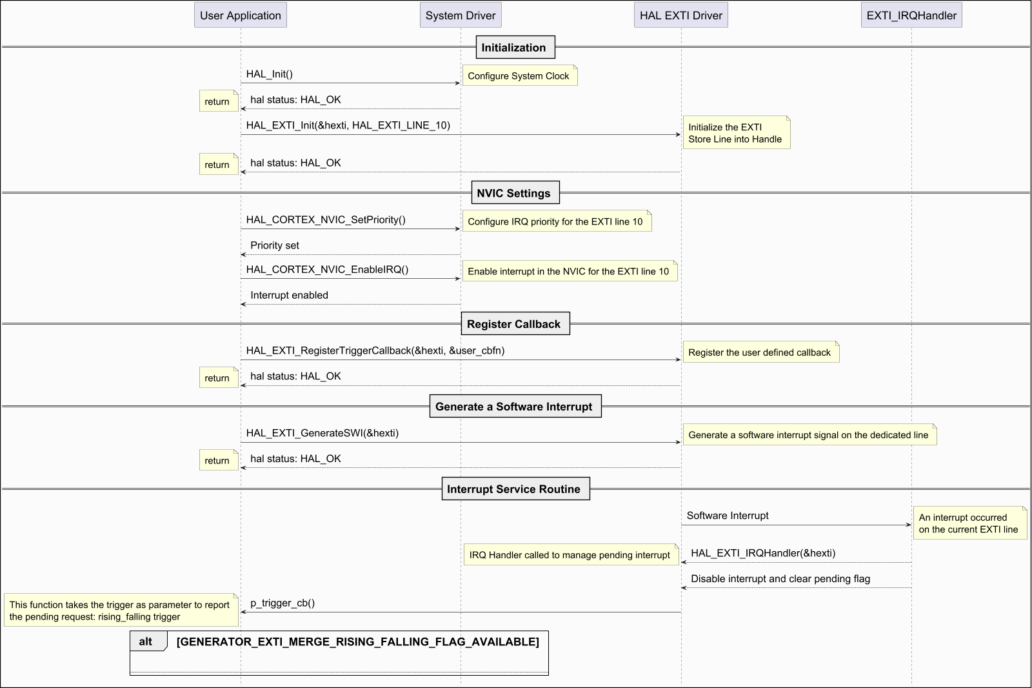Click the Enable interrupt in the NVIC note
The height and width of the screenshot is (688, 1032).
click(570, 271)
